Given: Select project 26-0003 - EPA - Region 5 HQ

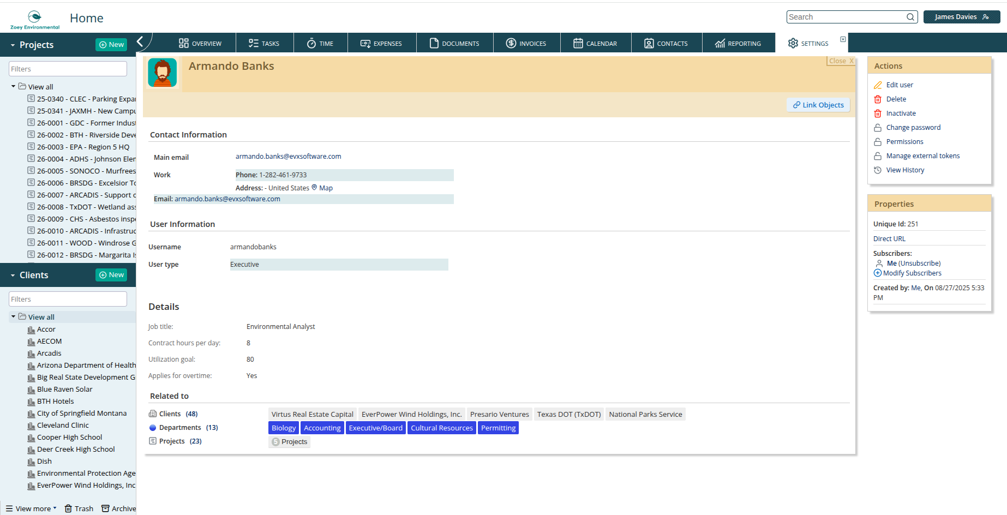Looking at the screenshot, I should 83,147.
